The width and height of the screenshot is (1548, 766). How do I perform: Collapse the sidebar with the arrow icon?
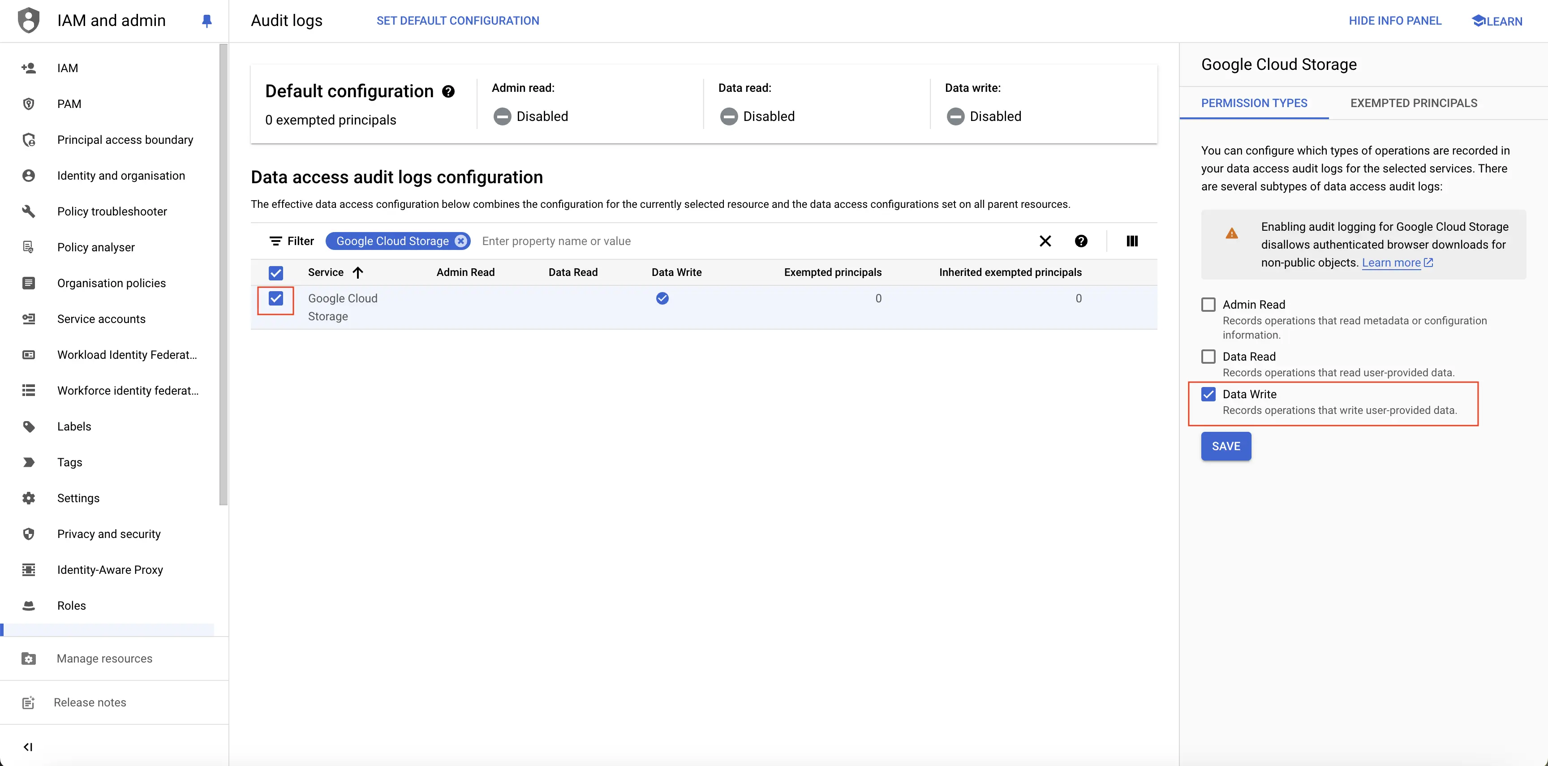(28, 747)
